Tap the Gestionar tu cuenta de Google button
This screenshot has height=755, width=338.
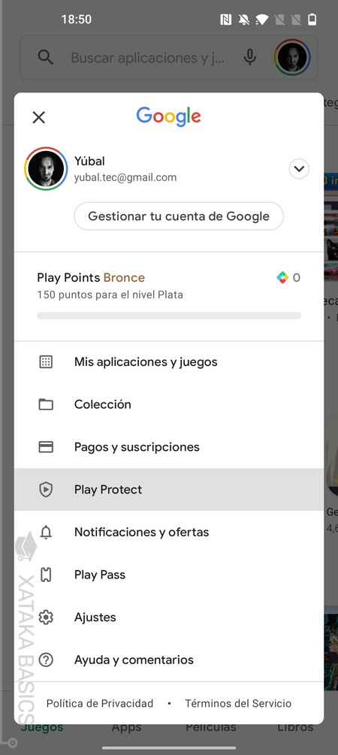tap(179, 216)
